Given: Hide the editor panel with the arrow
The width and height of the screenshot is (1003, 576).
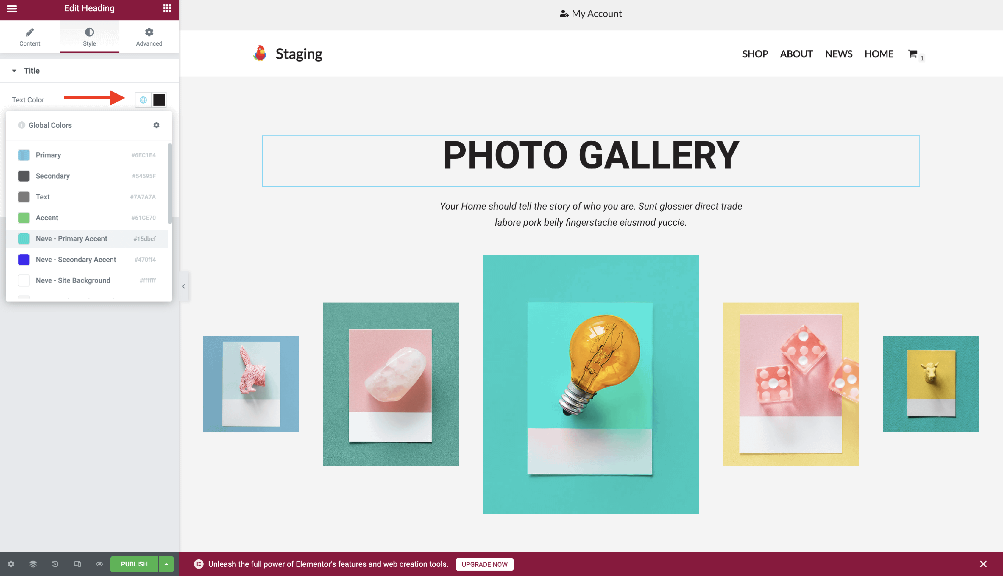Looking at the screenshot, I should click(x=184, y=286).
